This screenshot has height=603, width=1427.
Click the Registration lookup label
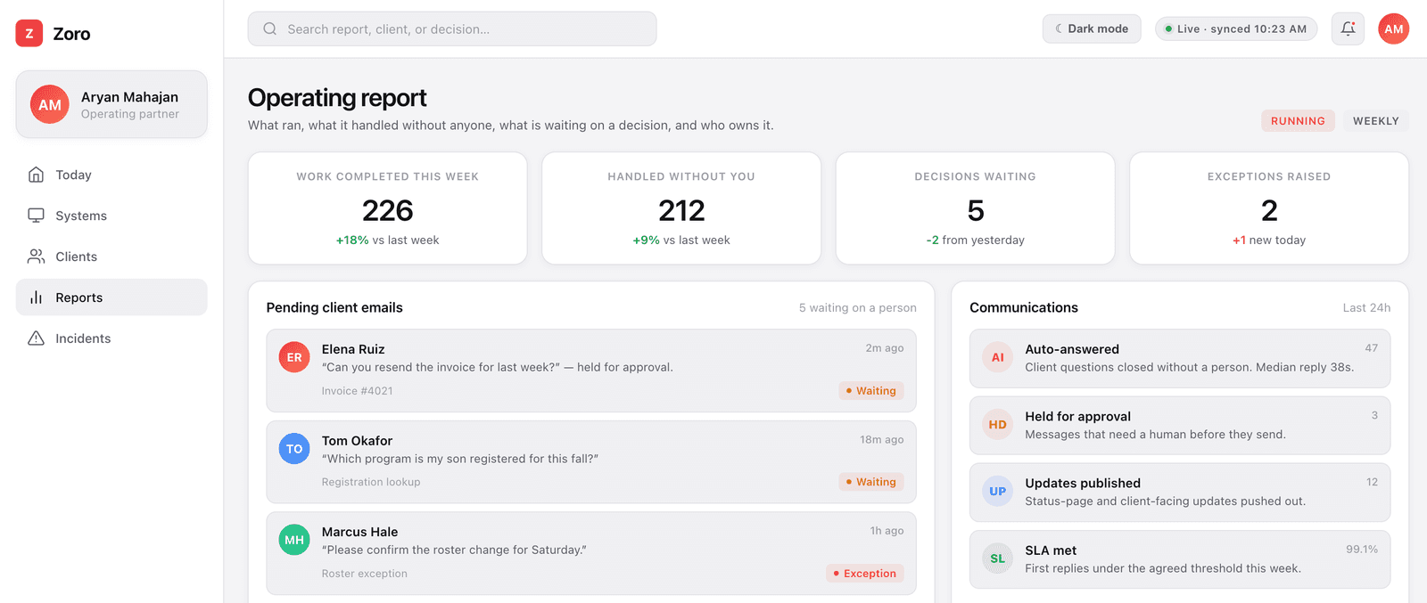coord(371,482)
